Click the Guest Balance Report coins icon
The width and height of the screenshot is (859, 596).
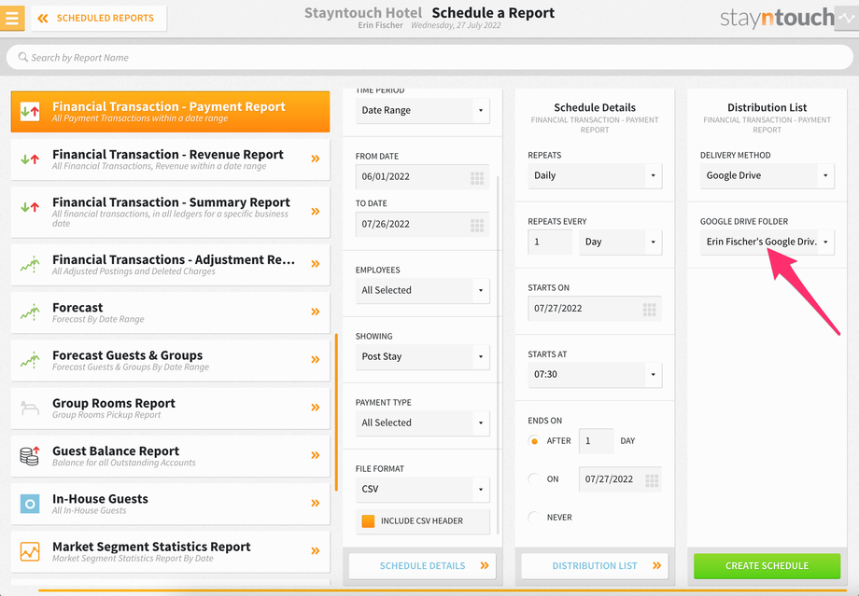click(x=30, y=455)
